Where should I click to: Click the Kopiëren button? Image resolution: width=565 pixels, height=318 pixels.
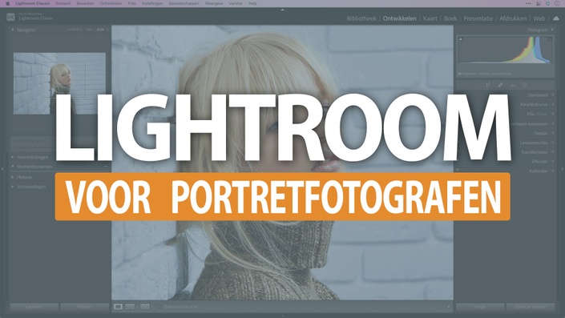(34, 307)
